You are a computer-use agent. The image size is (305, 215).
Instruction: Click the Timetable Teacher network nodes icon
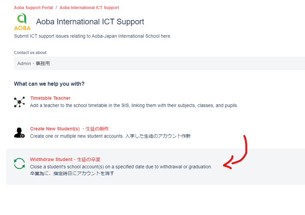(x=19, y=102)
